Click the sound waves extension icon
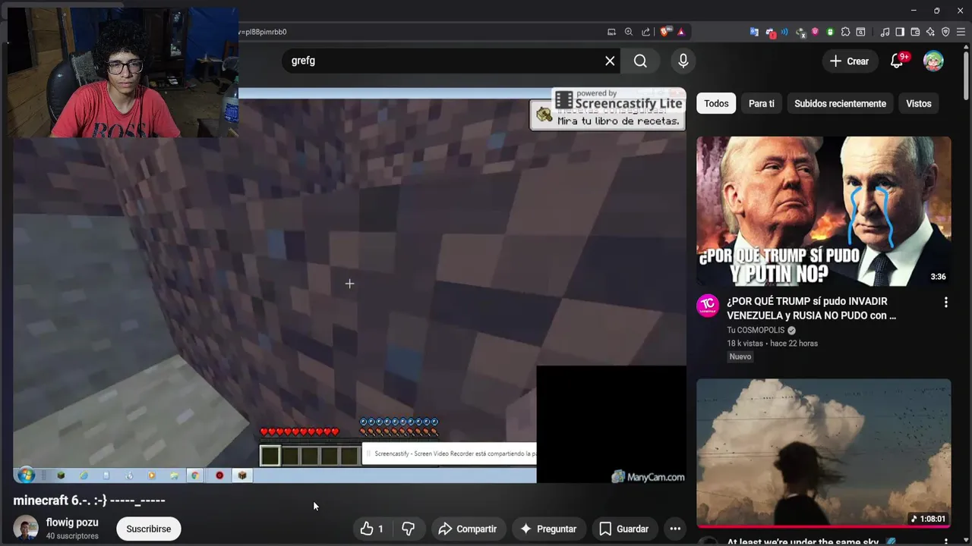Image resolution: width=972 pixels, height=546 pixels. click(x=784, y=32)
